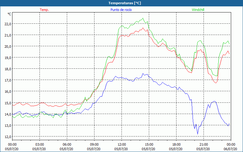Click the 14,0 y-axis value

coord(8,114)
